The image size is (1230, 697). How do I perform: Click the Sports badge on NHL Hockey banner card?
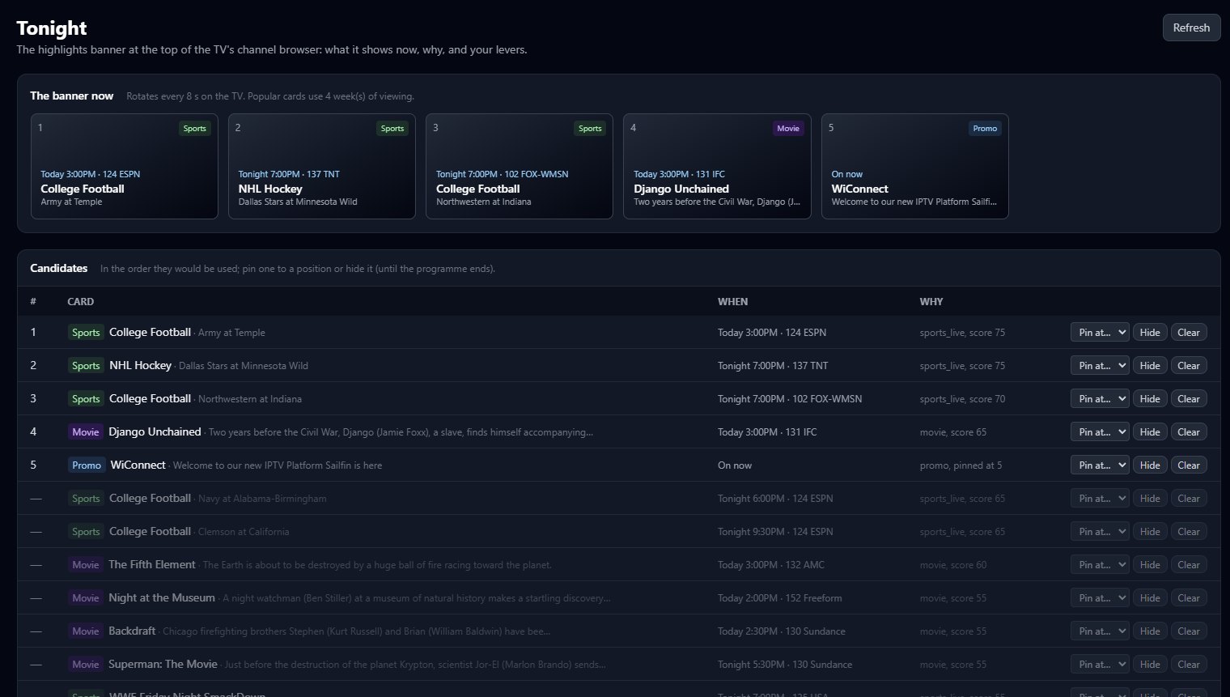[392, 128]
